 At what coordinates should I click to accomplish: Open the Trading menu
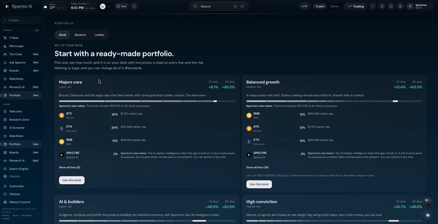tap(356, 6)
